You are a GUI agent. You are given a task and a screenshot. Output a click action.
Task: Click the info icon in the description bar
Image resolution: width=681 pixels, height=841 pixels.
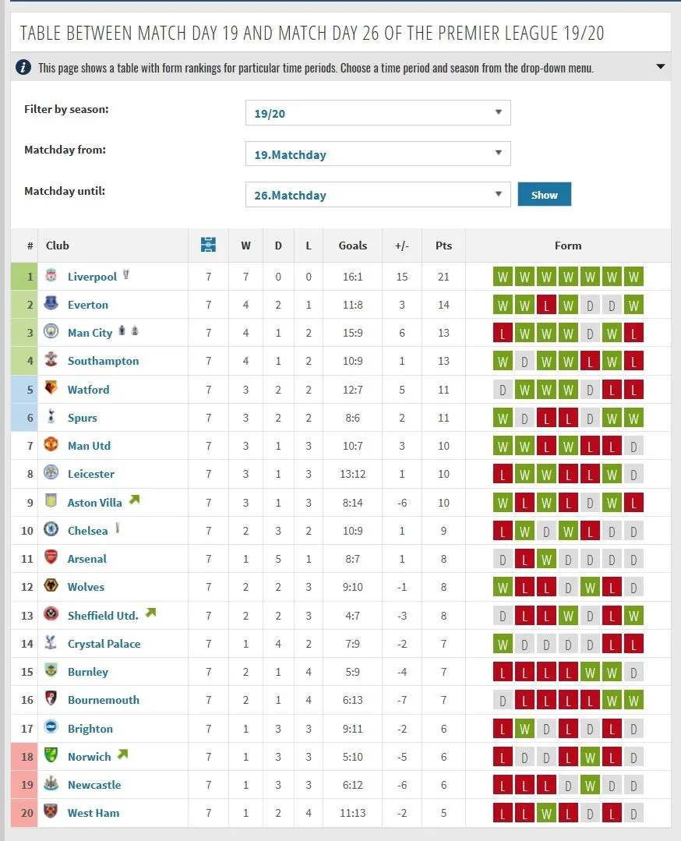coord(24,67)
